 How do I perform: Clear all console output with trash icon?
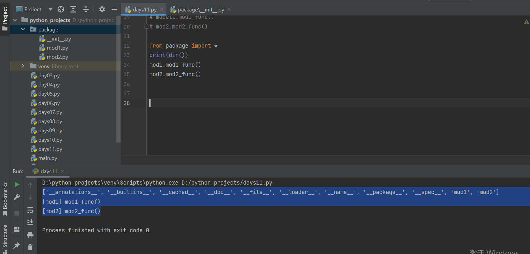pyautogui.click(x=30, y=247)
